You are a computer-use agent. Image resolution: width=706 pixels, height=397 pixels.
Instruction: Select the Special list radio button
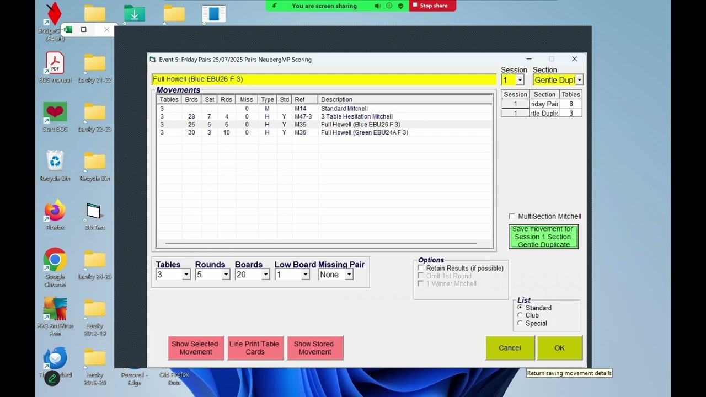click(520, 323)
